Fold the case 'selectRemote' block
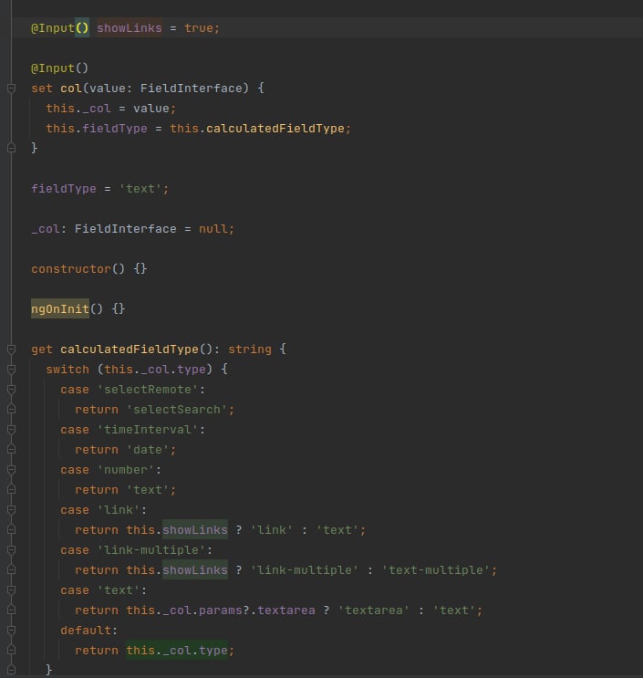 point(12,390)
